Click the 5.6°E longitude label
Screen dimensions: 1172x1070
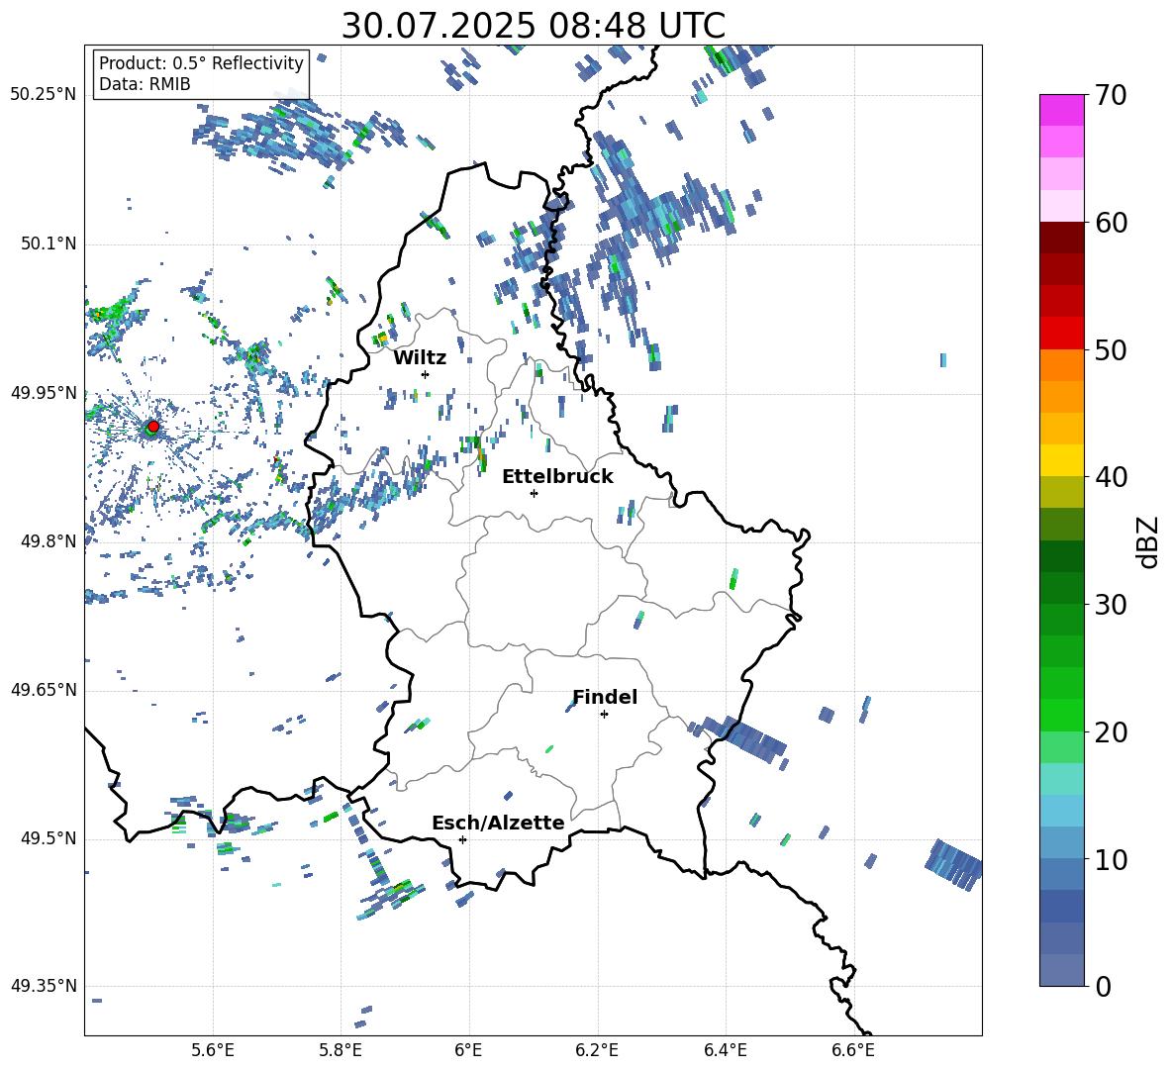point(213,1050)
